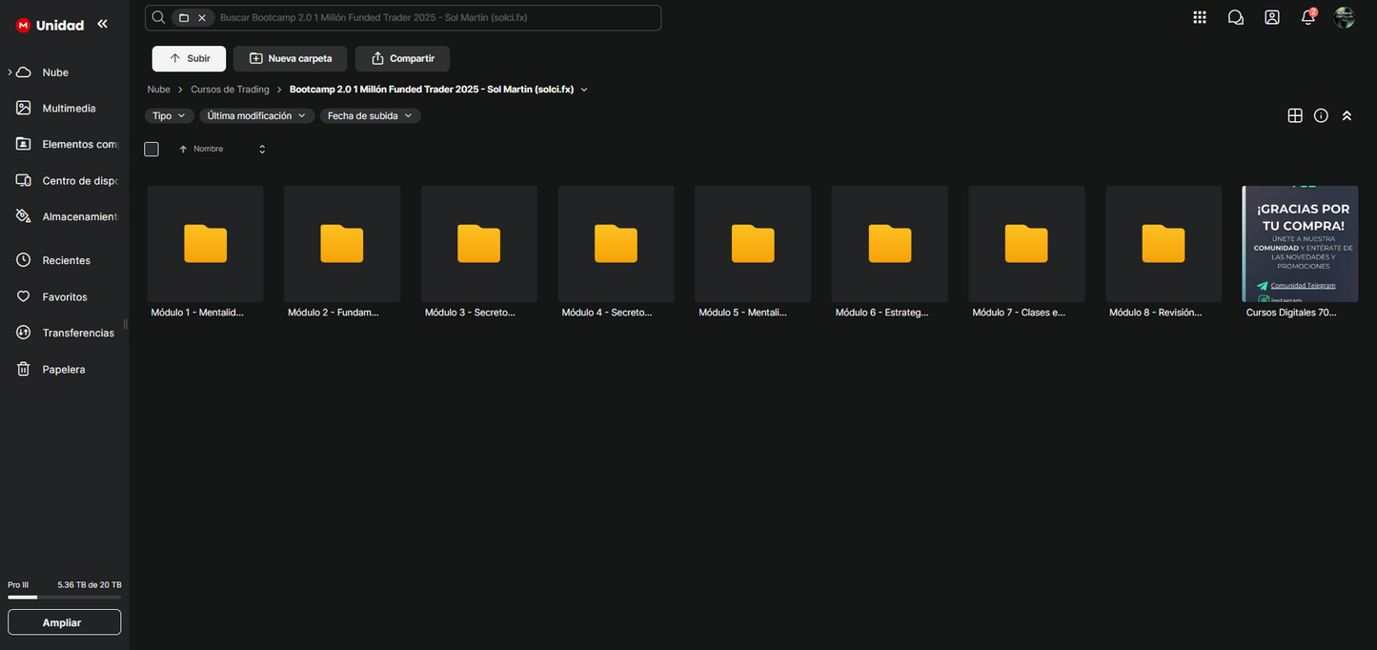The image size is (1377, 650).
Task: Collapse the sidebar with double-chevron icon
Action: pos(102,25)
